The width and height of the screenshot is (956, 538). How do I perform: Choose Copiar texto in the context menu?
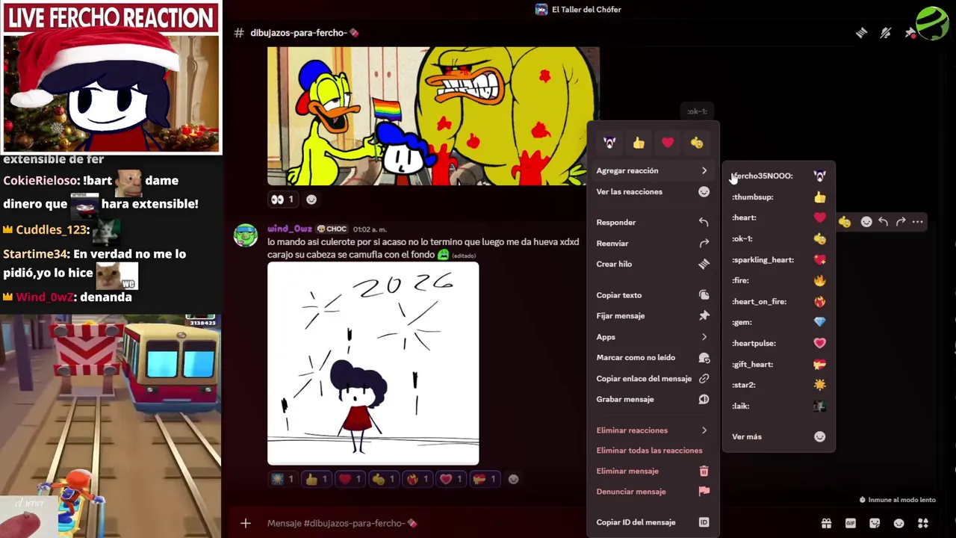[x=653, y=295]
